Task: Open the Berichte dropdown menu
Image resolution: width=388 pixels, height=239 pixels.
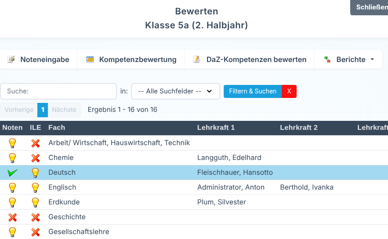Action: pos(349,59)
